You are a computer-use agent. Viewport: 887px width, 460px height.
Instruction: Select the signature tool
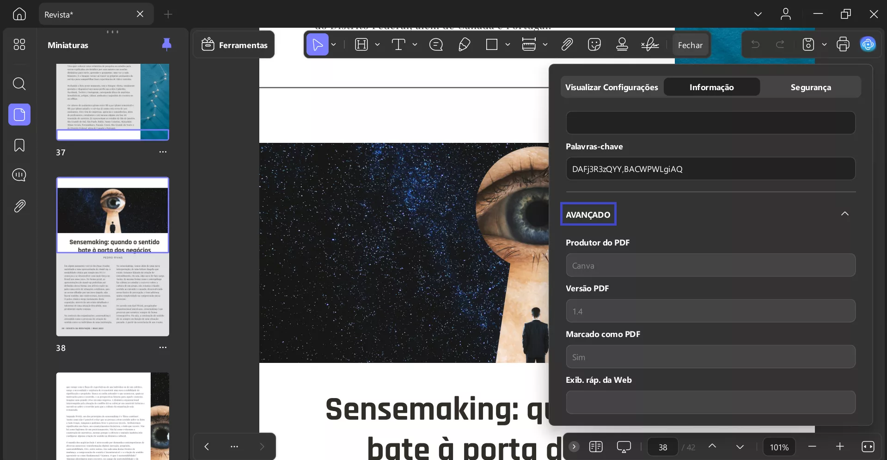(650, 44)
